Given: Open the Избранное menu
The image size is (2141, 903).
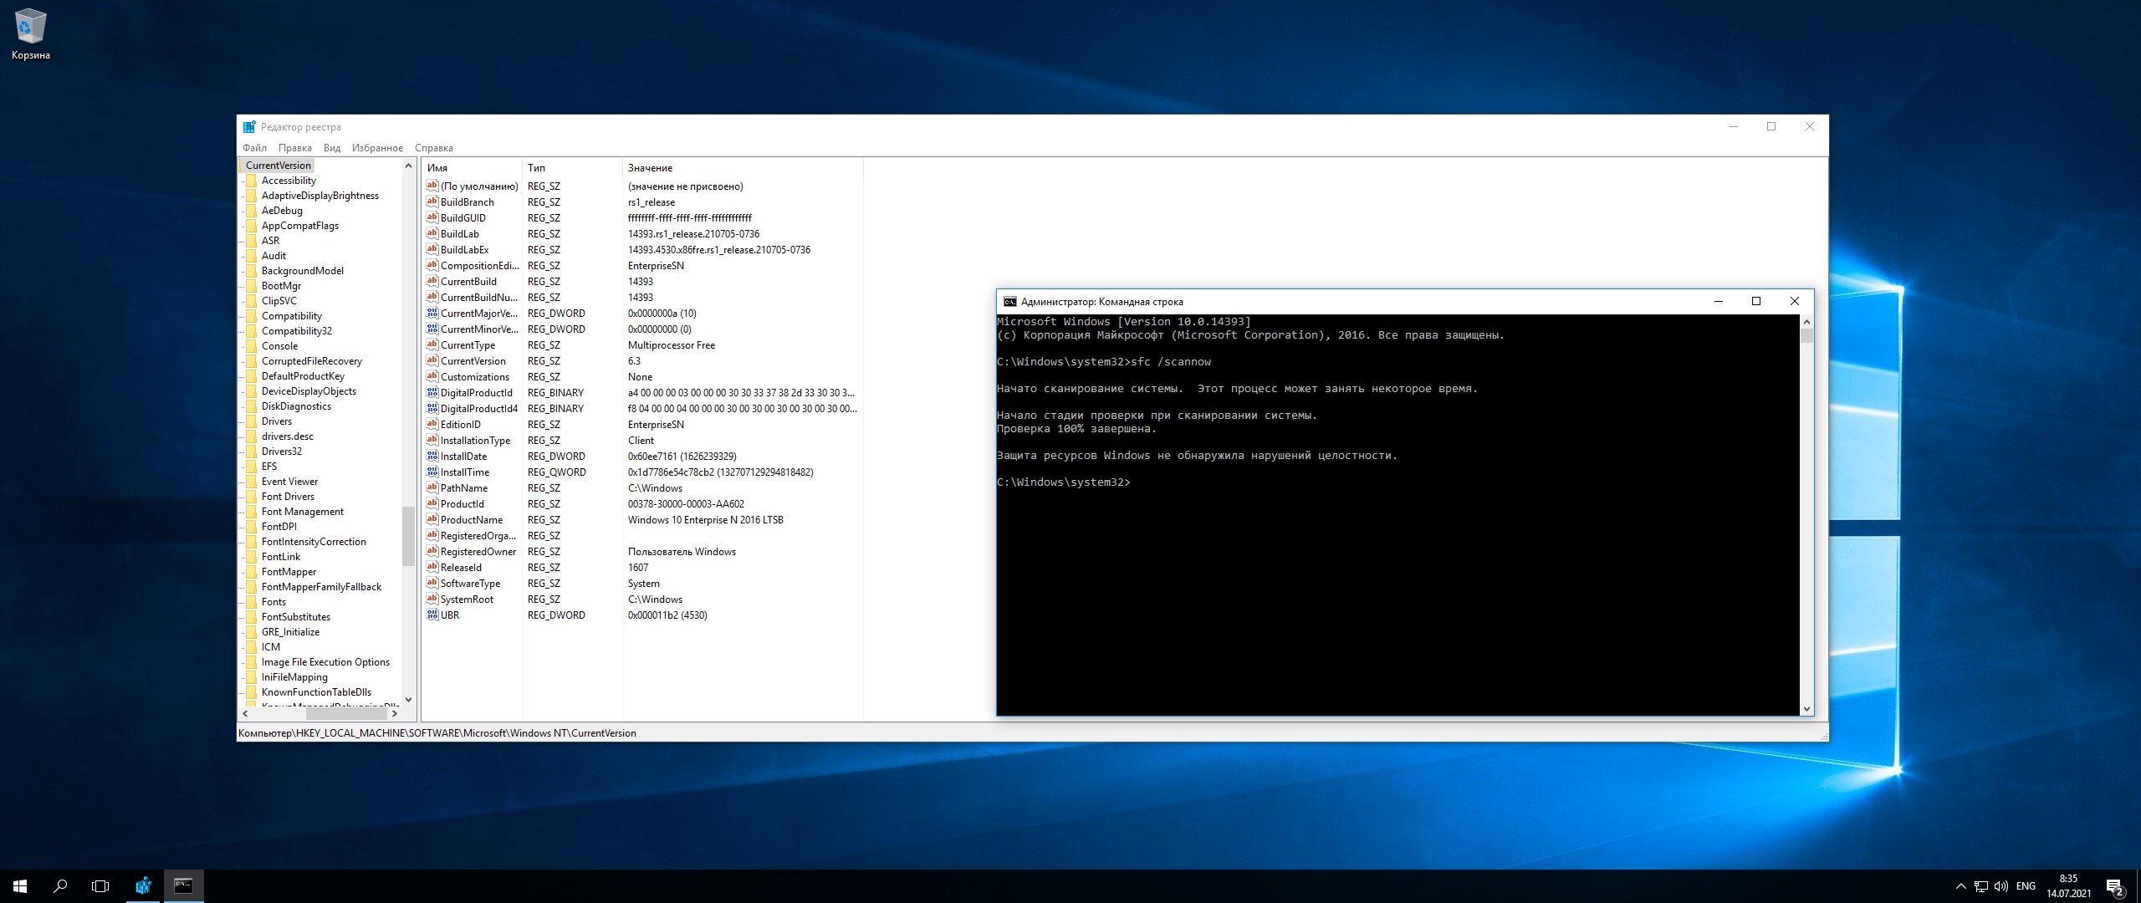Looking at the screenshot, I should point(377,148).
